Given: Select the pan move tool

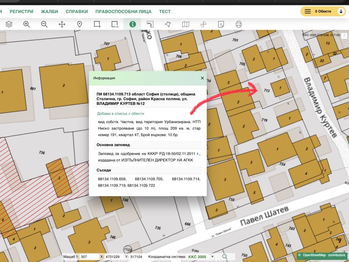Looking at the screenshot, I should (x=62, y=24).
